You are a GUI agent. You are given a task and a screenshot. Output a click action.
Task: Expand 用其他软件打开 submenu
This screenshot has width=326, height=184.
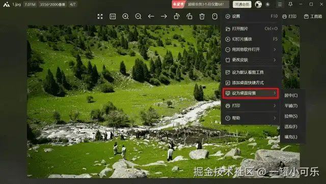point(251,49)
